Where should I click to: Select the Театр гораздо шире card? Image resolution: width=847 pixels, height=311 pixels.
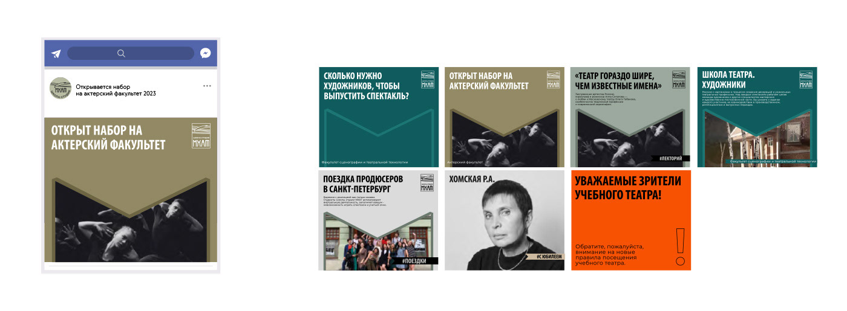(630, 117)
